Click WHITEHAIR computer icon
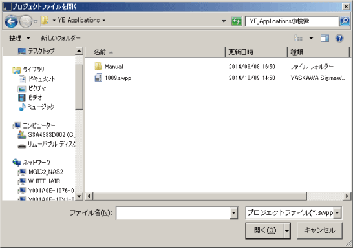Viewport: 353px width, 248px height. [x=22, y=181]
